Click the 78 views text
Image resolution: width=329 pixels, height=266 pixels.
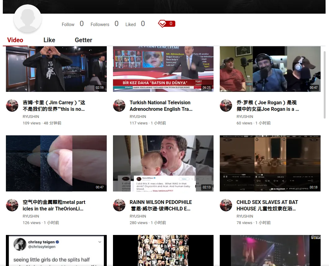click(x=244, y=223)
